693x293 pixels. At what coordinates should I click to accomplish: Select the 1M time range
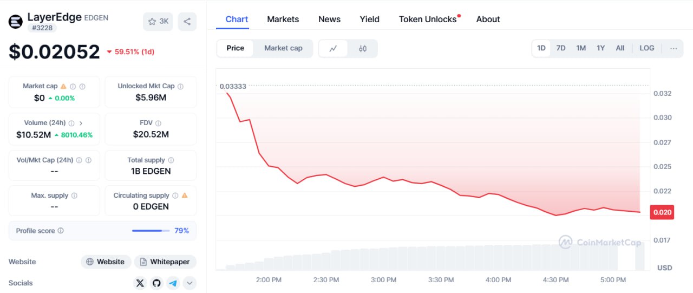(x=581, y=48)
